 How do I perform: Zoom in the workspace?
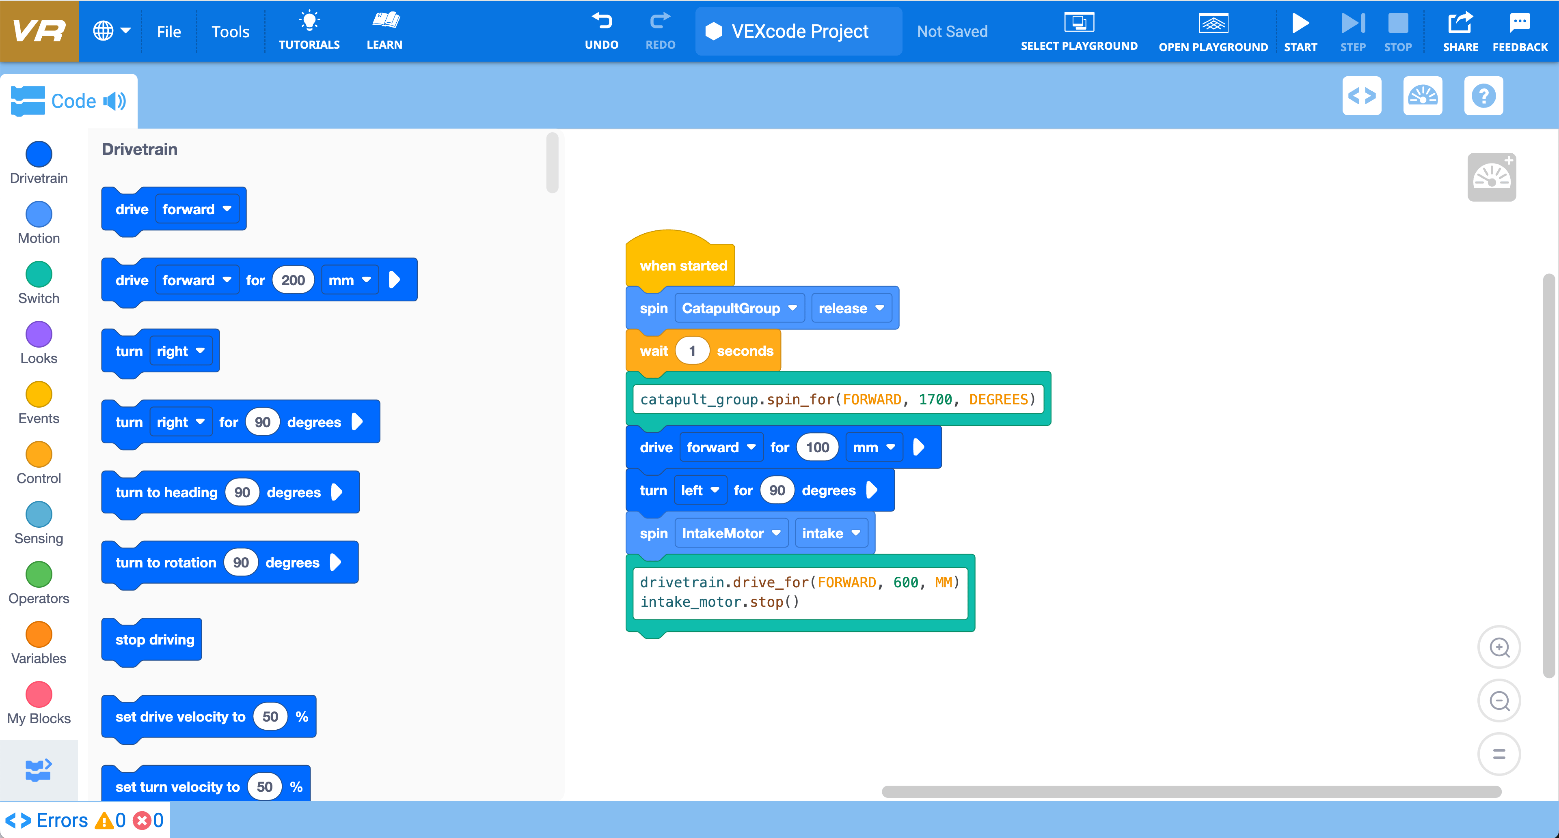[1499, 647]
